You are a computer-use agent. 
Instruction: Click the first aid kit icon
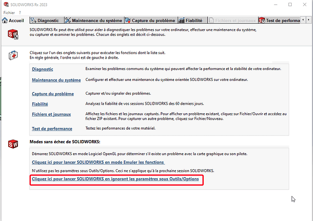pyautogui.click(x=13, y=55)
